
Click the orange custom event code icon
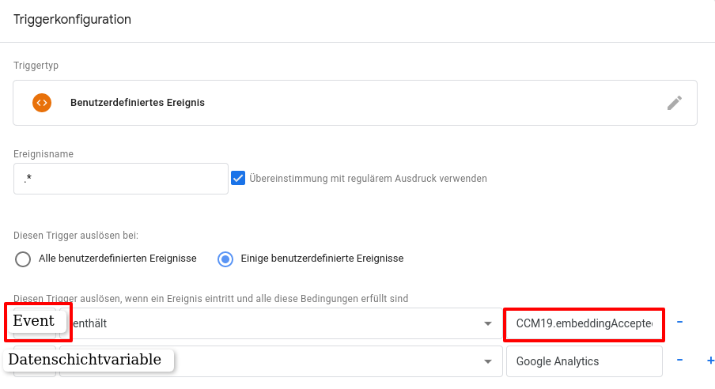(x=42, y=103)
